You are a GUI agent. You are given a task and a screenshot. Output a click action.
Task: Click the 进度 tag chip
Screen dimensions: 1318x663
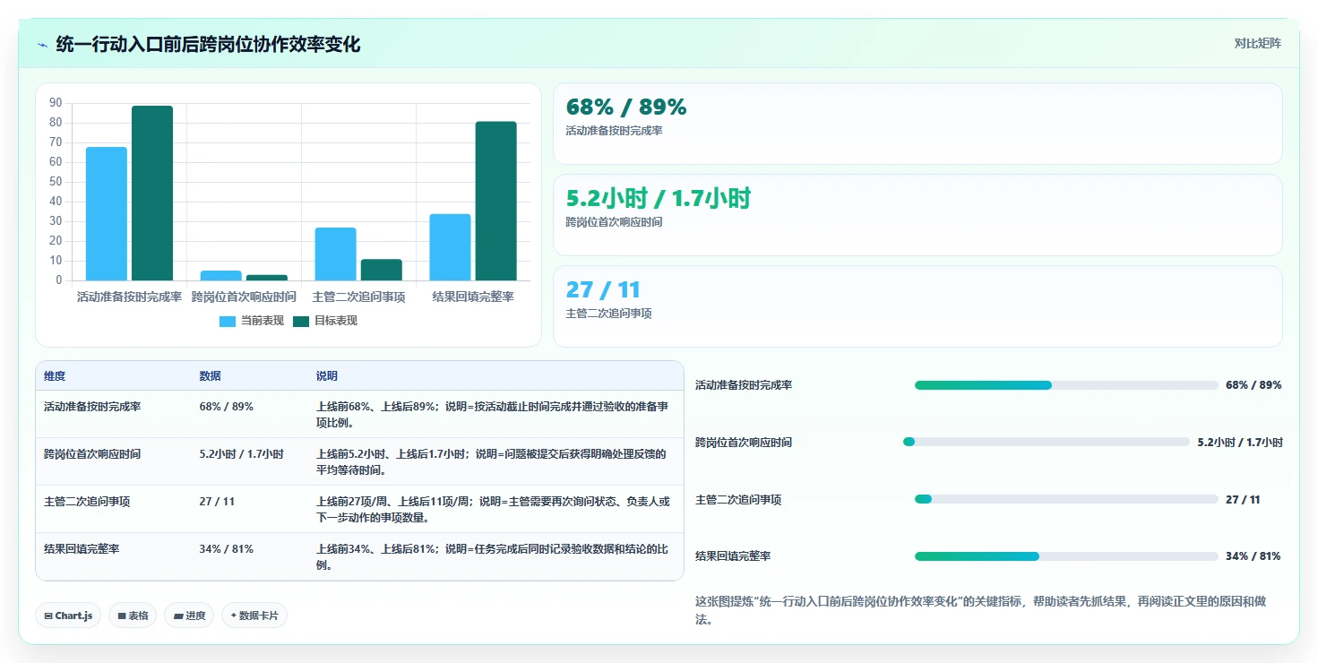click(x=189, y=616)
